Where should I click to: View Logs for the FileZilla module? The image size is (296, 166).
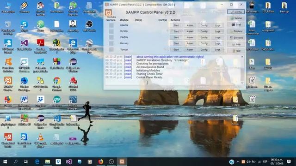point(218,37)
